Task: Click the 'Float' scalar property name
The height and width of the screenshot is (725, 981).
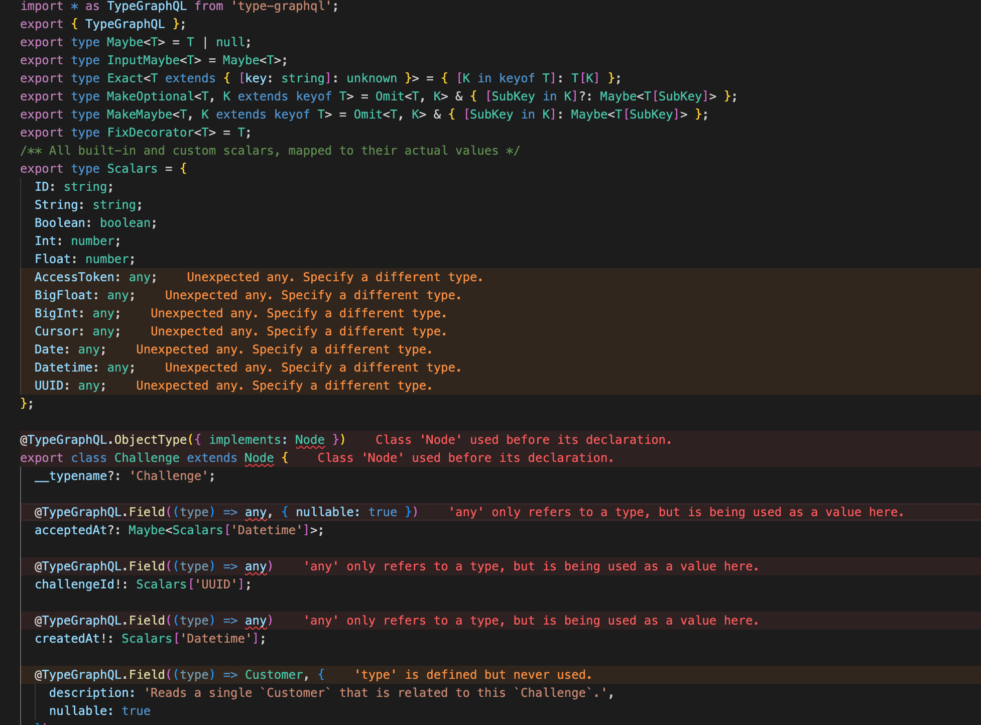Action: (53, 259)
